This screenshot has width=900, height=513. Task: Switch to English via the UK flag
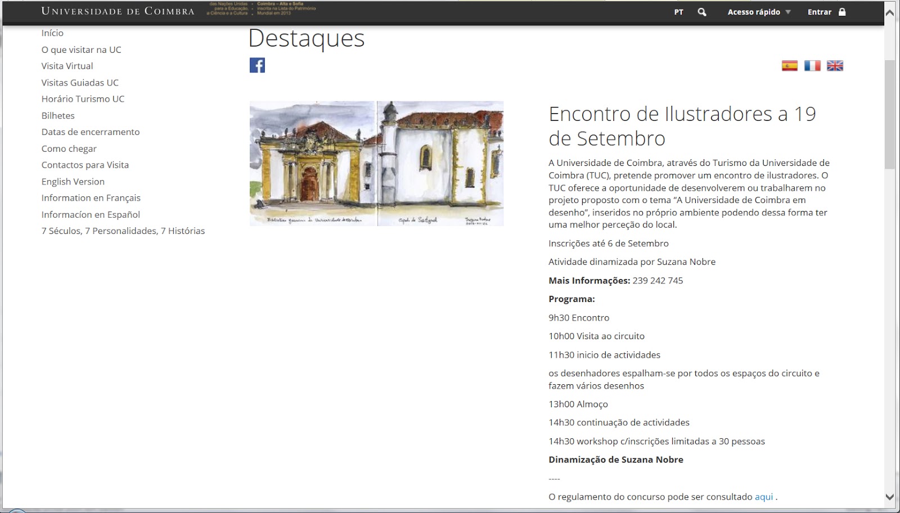point(835,66)
